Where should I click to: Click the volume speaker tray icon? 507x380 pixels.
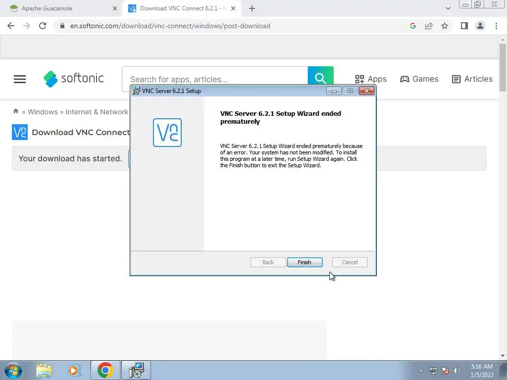point(457,371)
